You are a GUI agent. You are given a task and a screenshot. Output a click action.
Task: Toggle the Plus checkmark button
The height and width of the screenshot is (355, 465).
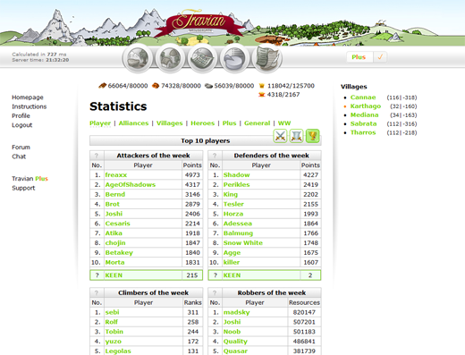click(x=380, y=57)
